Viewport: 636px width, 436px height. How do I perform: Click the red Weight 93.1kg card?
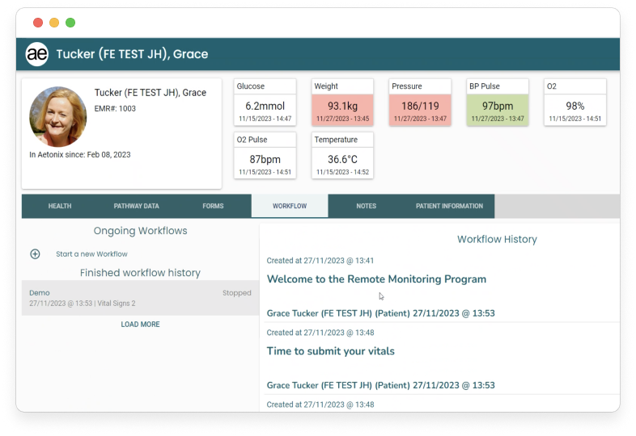click(x=342, y=103)
